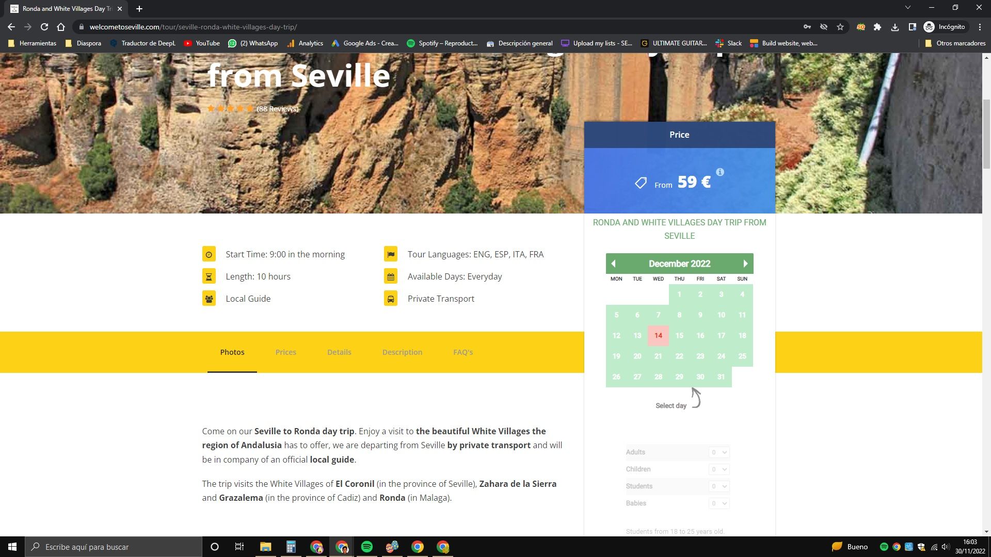Select December 31 in the calendar
The image size is (991, 557).
721,377
